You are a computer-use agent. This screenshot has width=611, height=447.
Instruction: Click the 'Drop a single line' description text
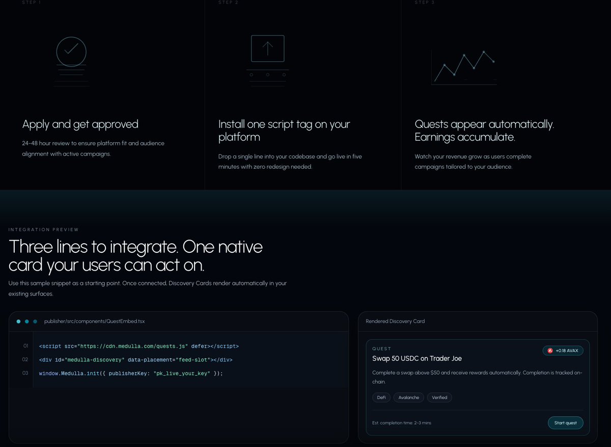(x=290, y=162)
